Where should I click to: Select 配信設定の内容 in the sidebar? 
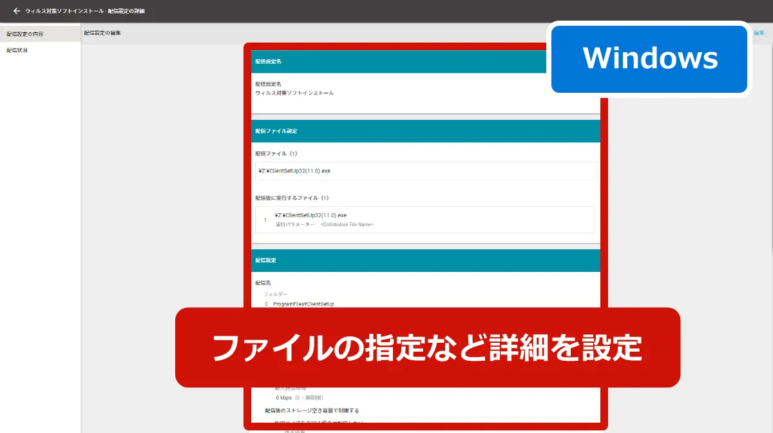(40, 34)
